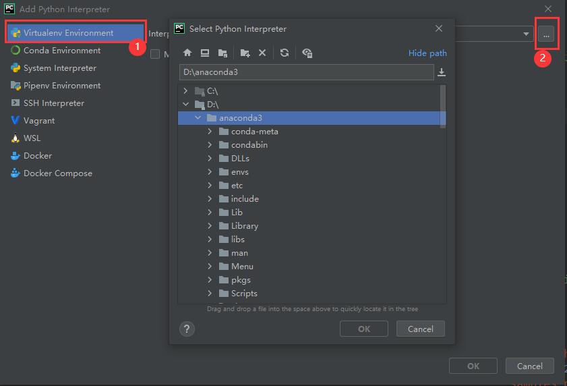This screenshot has height=386, width=567.
Task: Expand the pkgs folder chevron
Action: (x=210, y=279)
